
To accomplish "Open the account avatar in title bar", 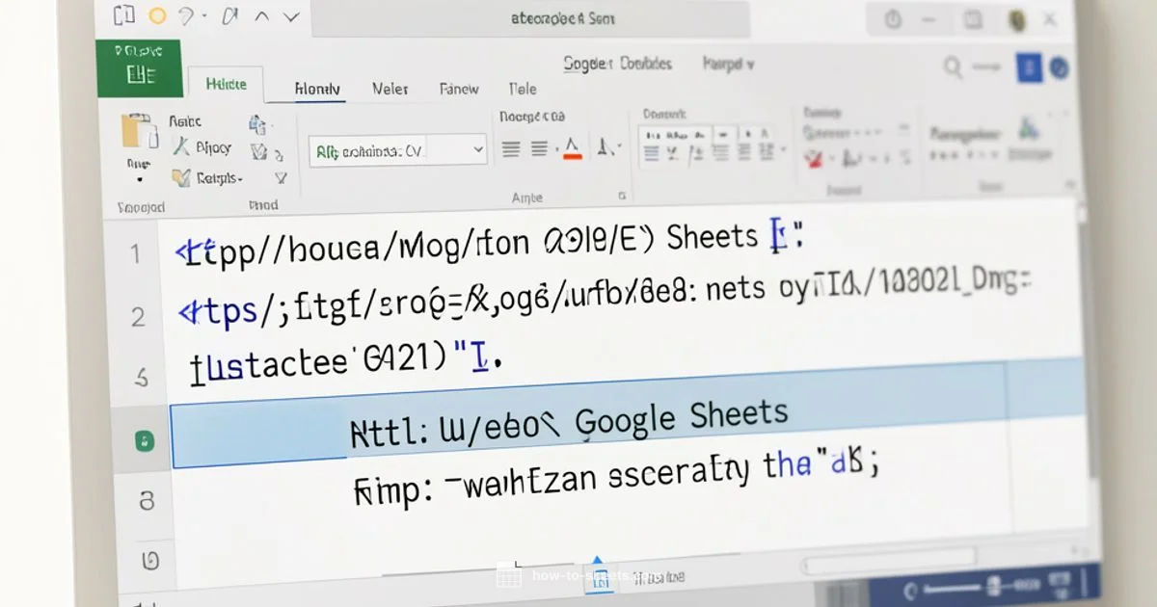I will coord(1015,19).
